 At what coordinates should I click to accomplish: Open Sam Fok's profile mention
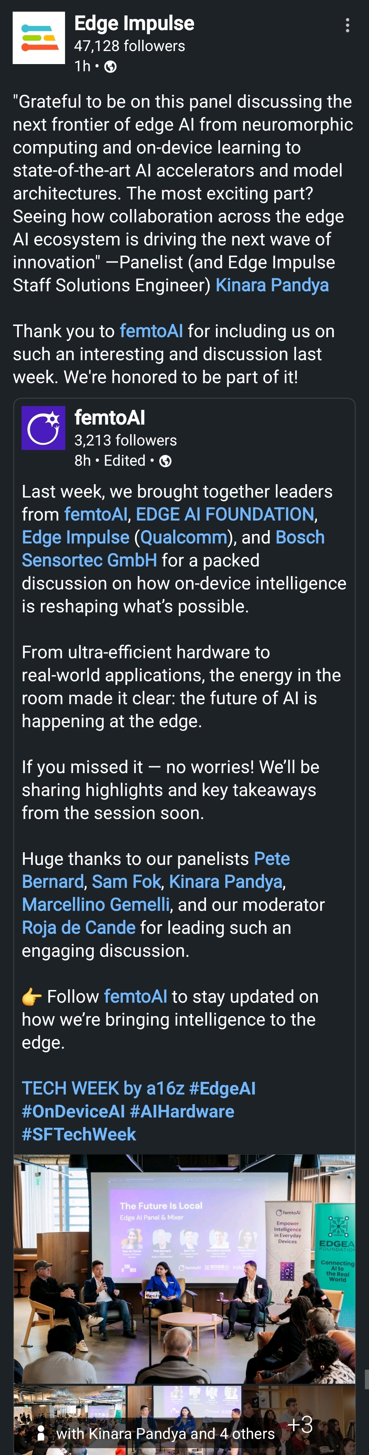[126, 882]
